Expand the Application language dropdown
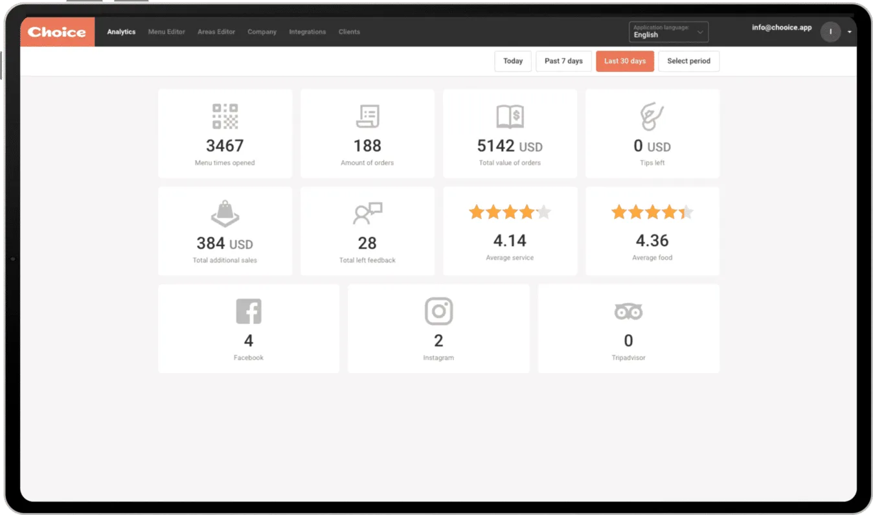This screenshot has height=515, width=873. (x=668, y=32)
